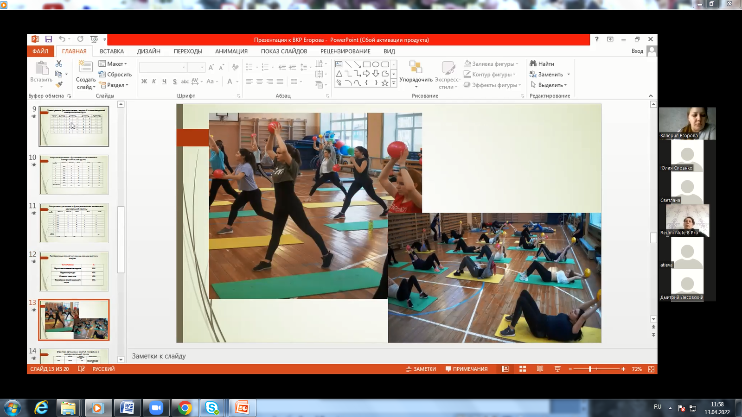Start slideshow from status bar icon
This screenshot has width=742, height=417.
[557, 369]
